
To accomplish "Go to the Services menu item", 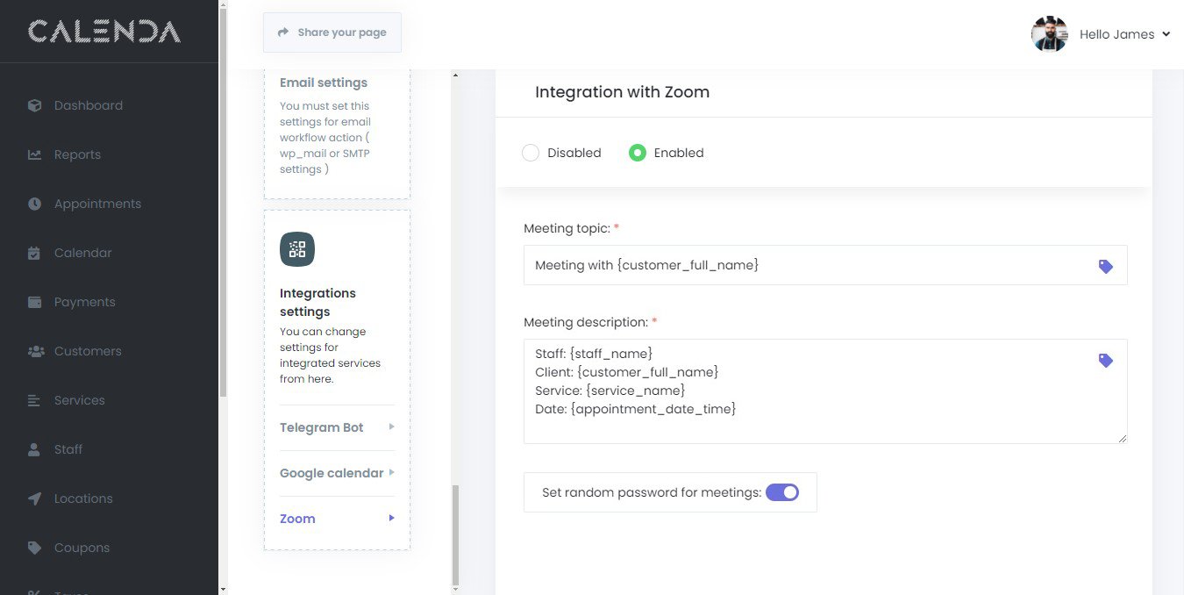I will [x=79, y=400].
